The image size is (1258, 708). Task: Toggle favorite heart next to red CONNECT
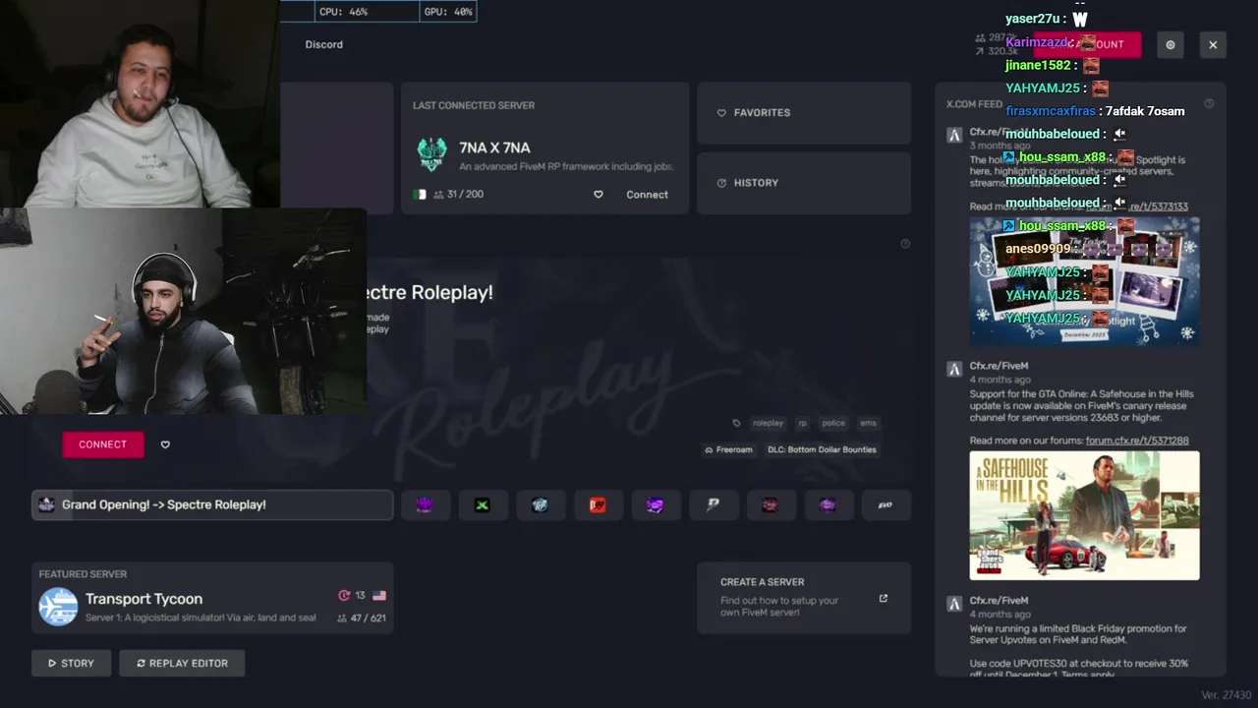[165, 444]
